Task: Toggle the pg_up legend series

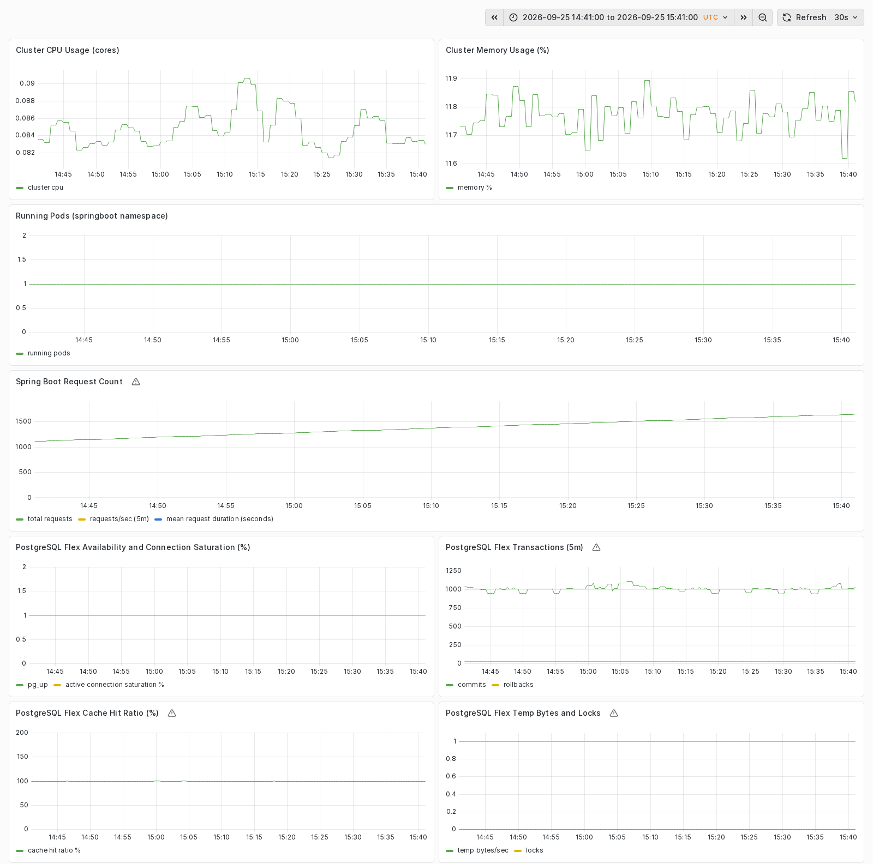Action: (38, 685)
